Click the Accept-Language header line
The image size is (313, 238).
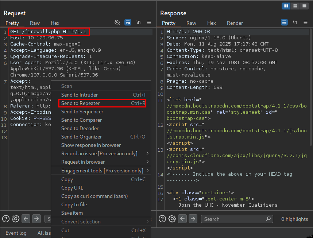coord(55,50)
